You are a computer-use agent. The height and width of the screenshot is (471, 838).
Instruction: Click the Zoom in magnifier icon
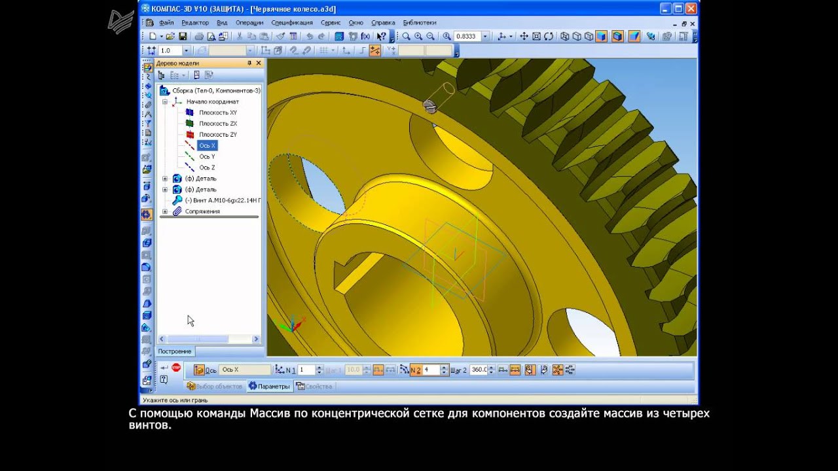point(418,37)
